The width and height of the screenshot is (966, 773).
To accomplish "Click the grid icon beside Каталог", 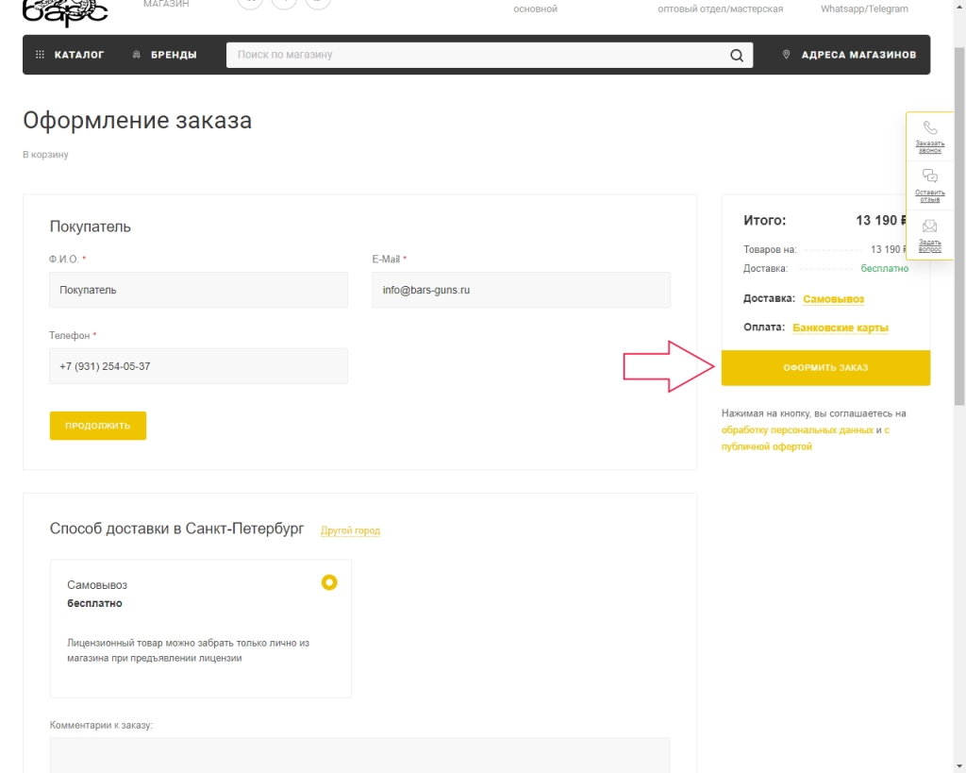I will [40, 55].
